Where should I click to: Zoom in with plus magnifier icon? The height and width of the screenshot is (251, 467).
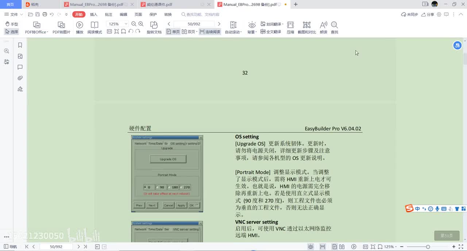click(141, 24)
